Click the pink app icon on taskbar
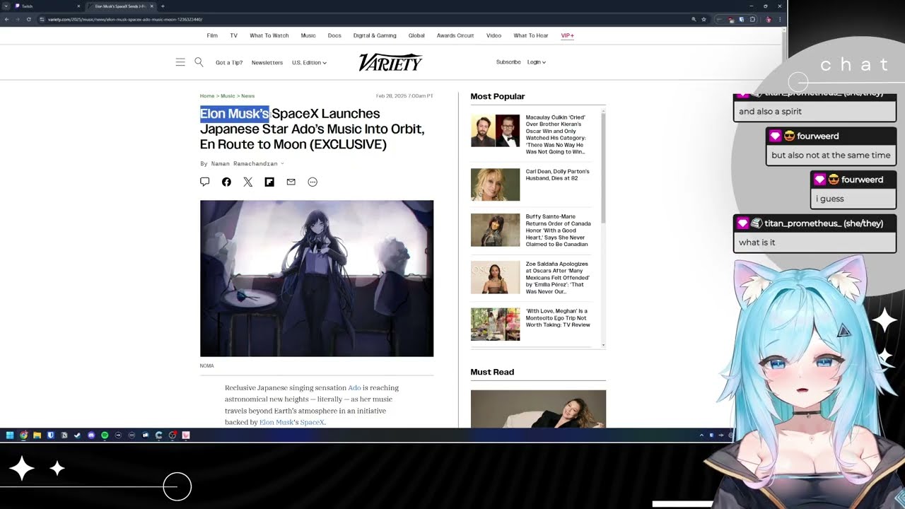The image size is (905, 509). pyautogui.click(x=186, y=435)
